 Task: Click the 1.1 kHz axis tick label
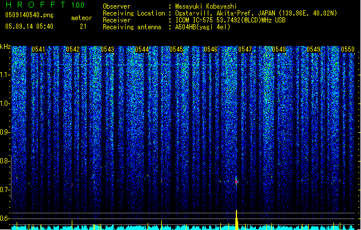[5, 75]
